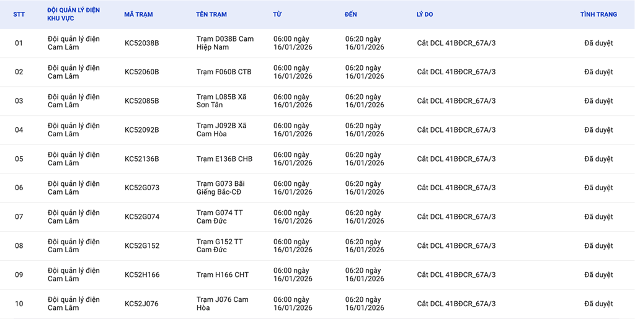635x321 pixels.
Task: Select station code KC52G074
Action: pyautogui.click(x=141, y=217)
